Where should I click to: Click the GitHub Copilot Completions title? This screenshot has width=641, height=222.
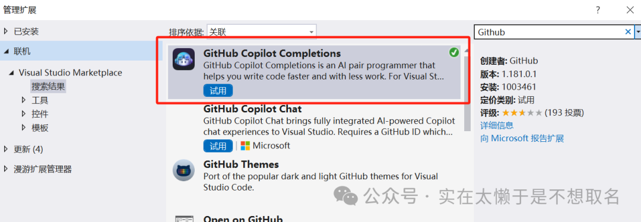click(x=272, y=53)
